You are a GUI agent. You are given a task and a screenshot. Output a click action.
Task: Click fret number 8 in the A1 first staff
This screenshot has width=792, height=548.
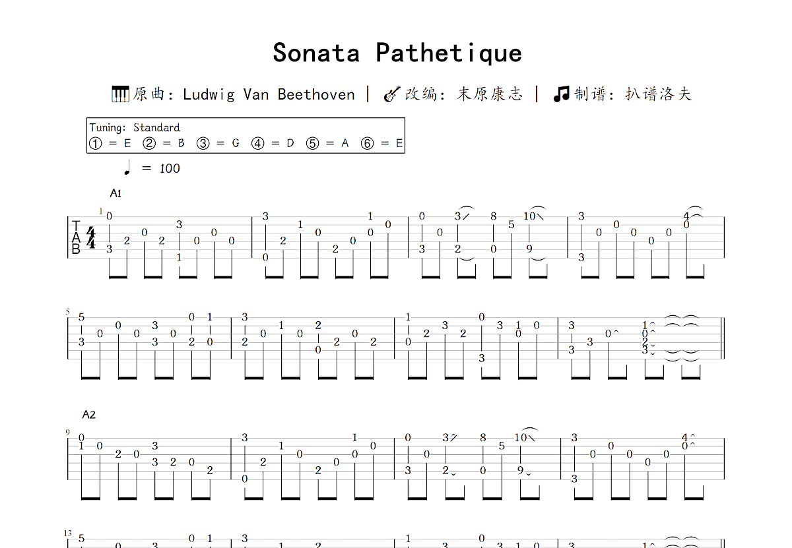click(x=493, y=216)
